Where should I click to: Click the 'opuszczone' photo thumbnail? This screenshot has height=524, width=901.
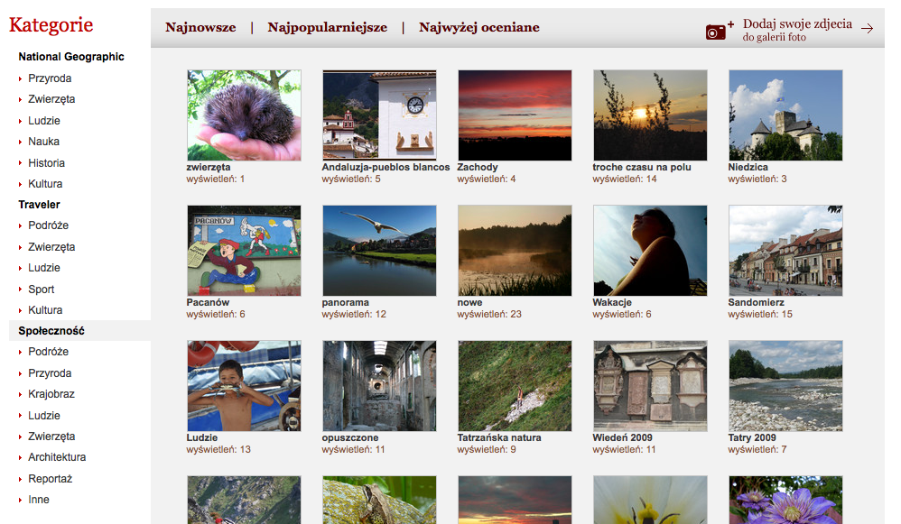(x=379, y=385)
